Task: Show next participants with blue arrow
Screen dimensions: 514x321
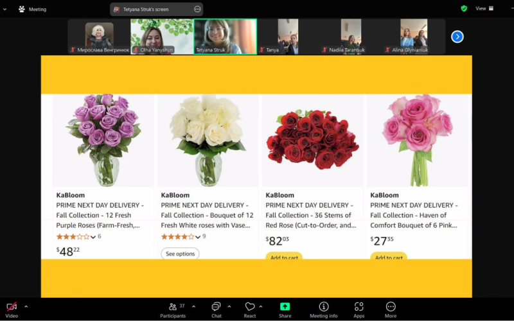Action: pos(457,37)
